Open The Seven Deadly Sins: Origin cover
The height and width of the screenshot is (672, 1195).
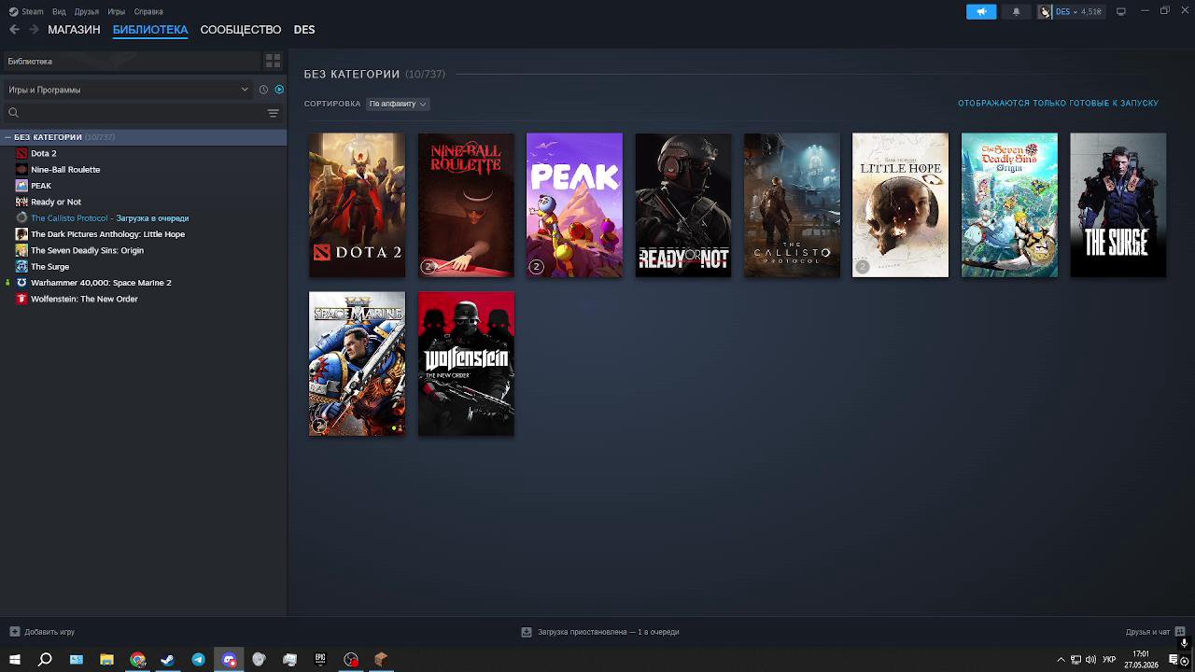point(1009,205)
